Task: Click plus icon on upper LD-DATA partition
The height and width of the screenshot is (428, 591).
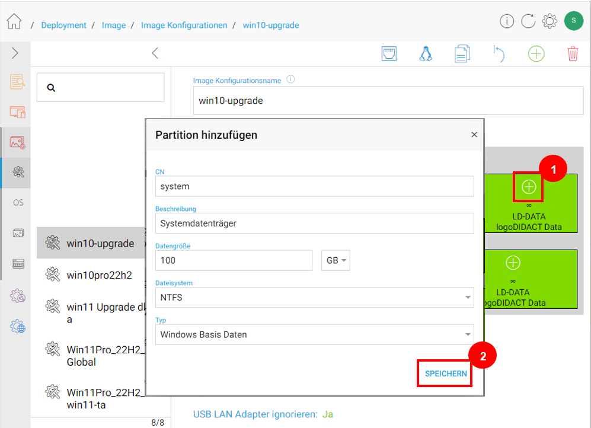Action: (x=528, y=187)
